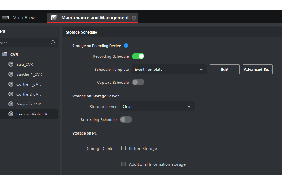Click the Storage Content label

(x=102, y=148)
